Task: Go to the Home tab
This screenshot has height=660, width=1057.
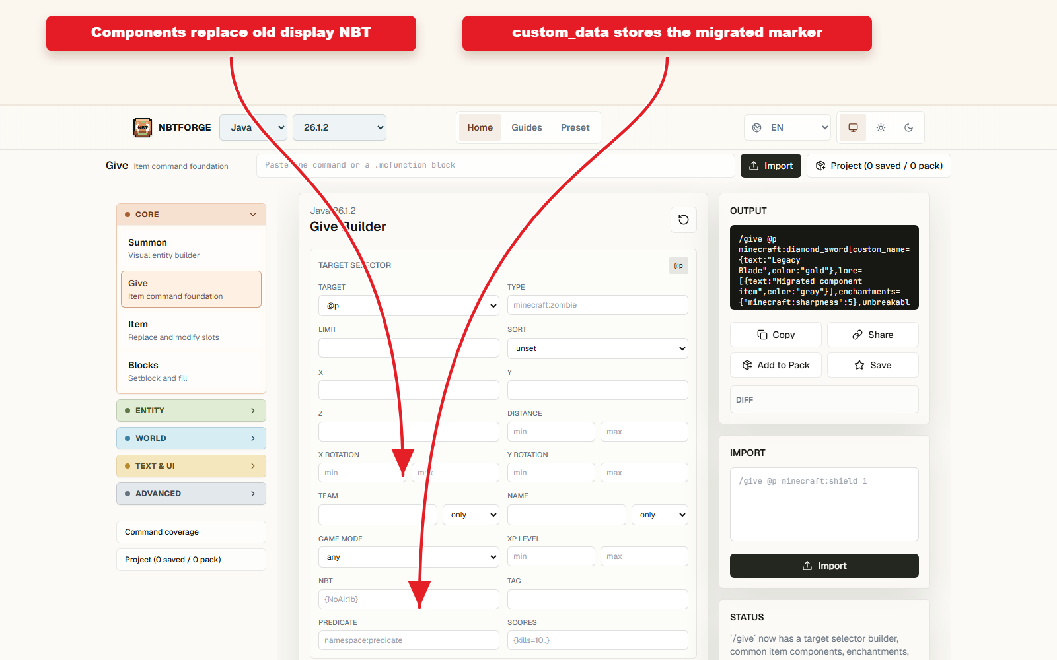Action: point(480,127)
